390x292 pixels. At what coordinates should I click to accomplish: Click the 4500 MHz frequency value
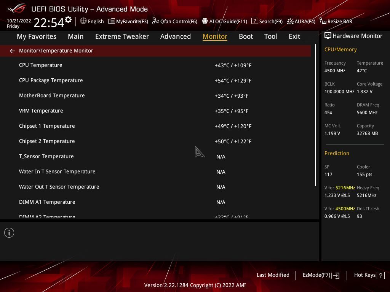[334, 71]
